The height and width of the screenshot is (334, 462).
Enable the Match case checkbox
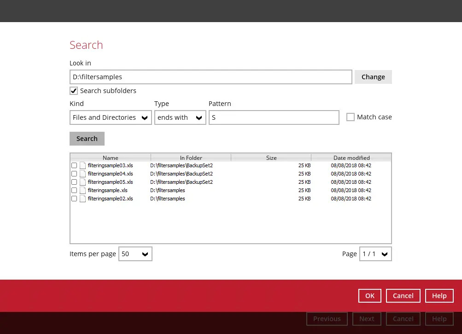click(351, 117)
